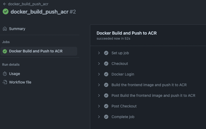
Task: Click the green success icon beside workflow title
Action: (6, 12)
